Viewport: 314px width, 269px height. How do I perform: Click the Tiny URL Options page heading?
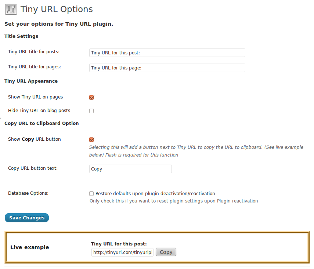coord(57,9)
